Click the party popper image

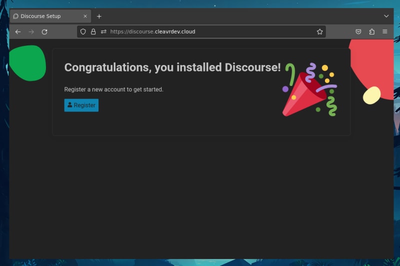pyautogui.click(x=309, y=89)
